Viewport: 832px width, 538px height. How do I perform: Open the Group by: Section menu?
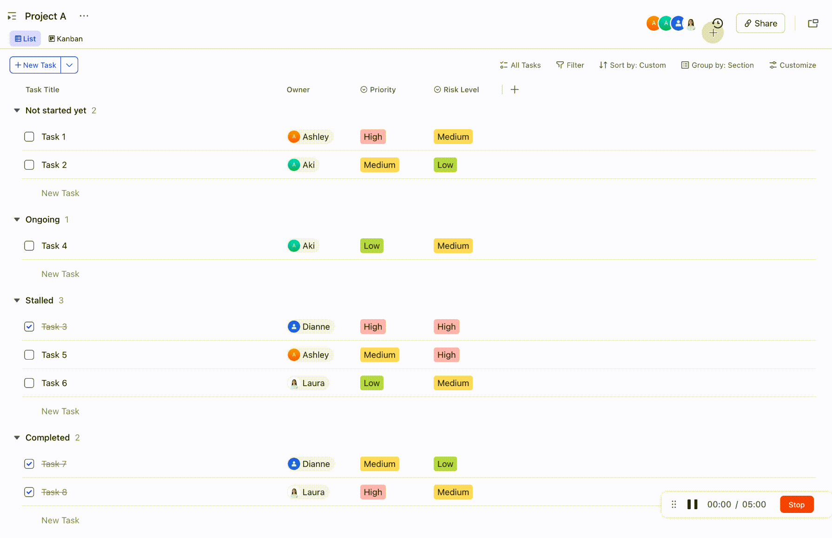717,65
